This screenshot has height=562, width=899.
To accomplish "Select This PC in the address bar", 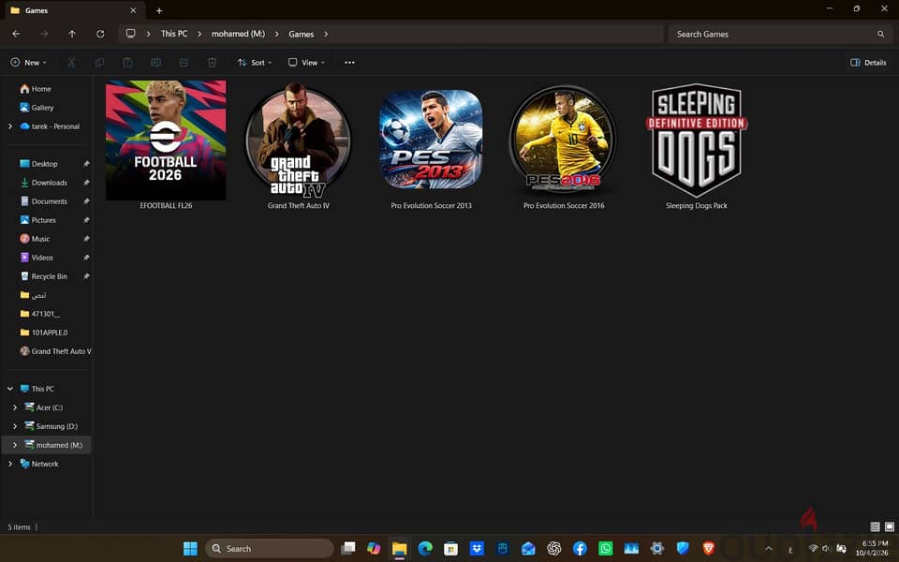I will point(174,34).
